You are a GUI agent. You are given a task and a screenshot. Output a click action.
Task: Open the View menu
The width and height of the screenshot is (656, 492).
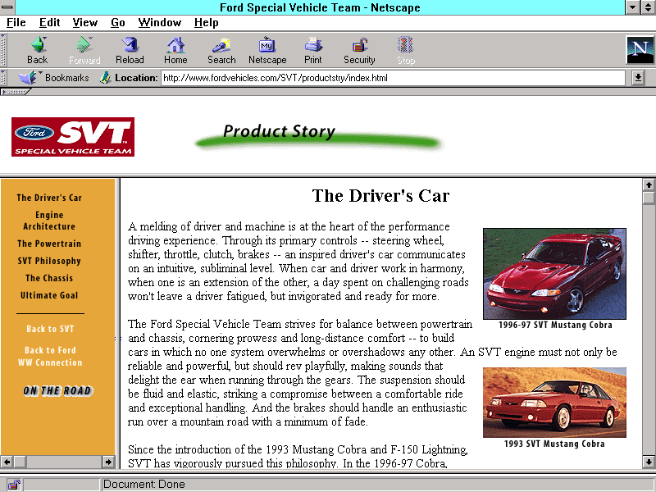[x=85, y=23]
